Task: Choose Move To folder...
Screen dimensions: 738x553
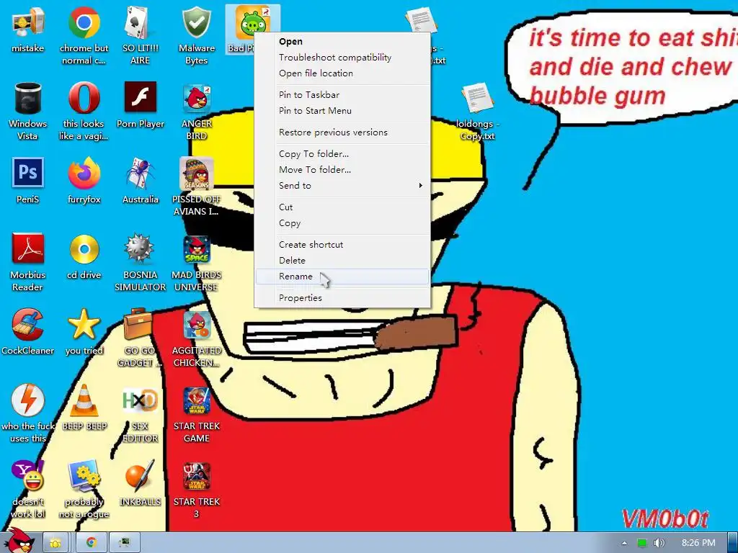Action: 342,170
